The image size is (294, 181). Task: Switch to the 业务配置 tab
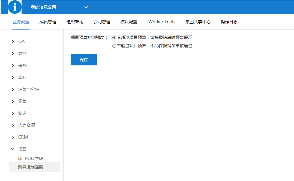21,22
